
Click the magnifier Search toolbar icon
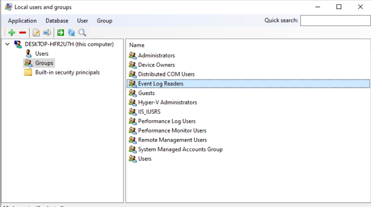(x=82, y=33)
